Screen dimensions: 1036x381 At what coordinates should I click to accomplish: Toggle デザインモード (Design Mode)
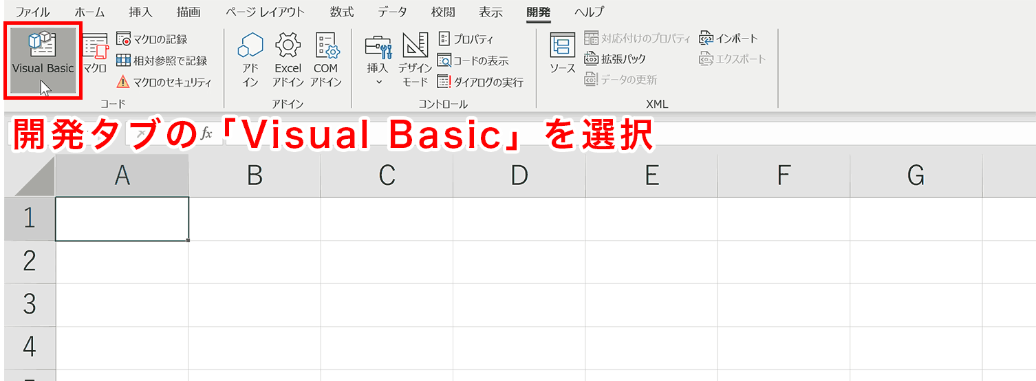tap(415, 61)
